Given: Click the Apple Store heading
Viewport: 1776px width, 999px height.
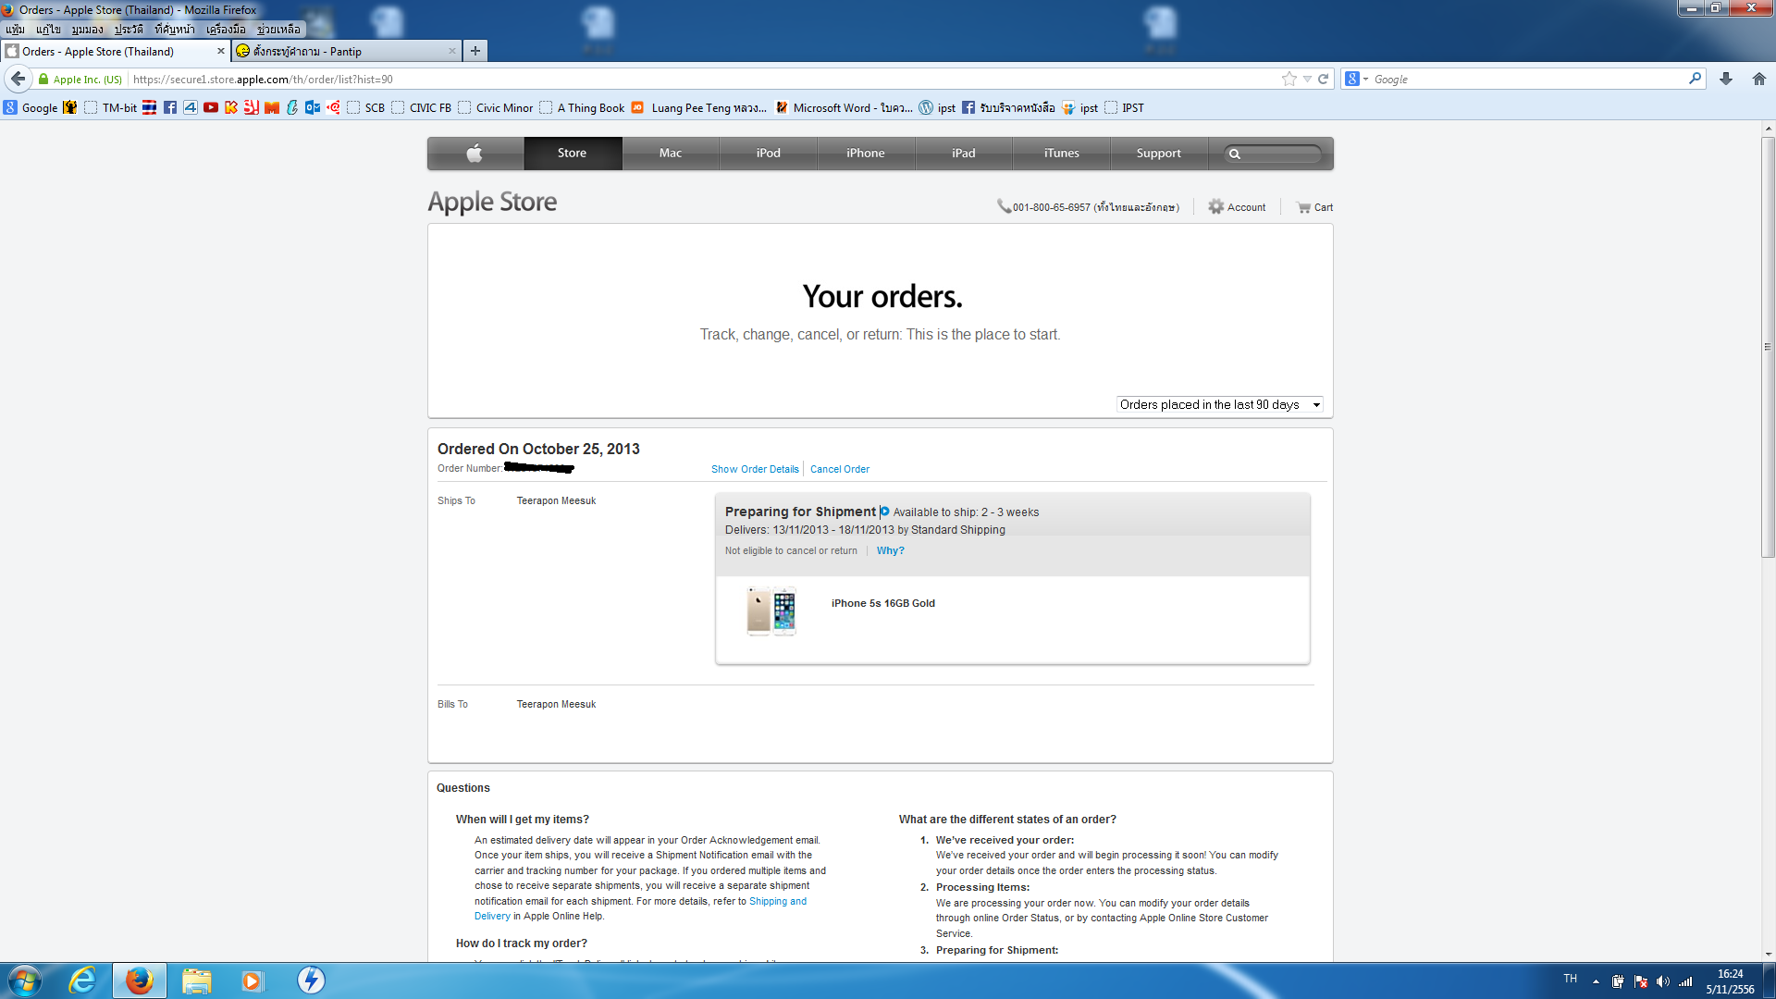Looking at the screenshot, I should (492, 202).
